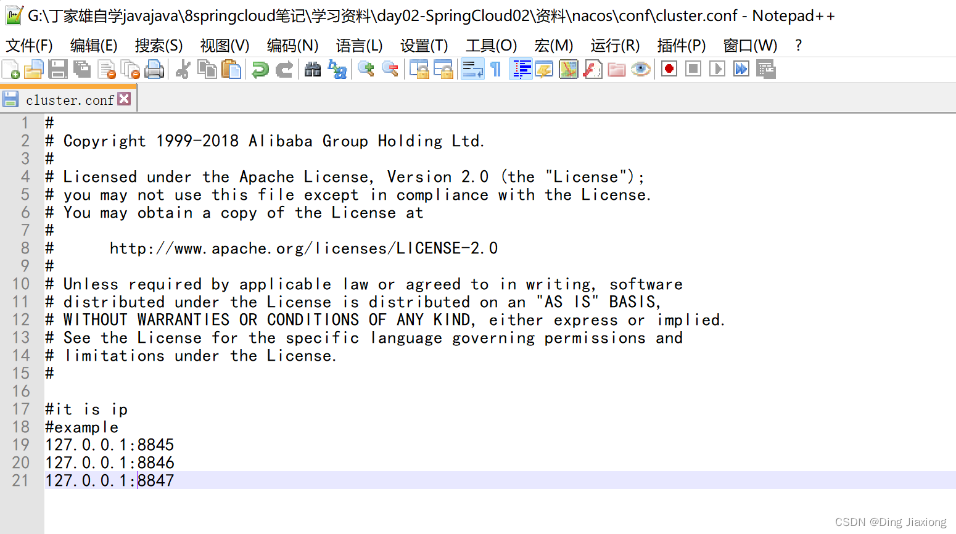Close the current document via the toolbar Close icon
Image resolution: width=956 pixels, height=534 pixels.
(x=107, y=69)
